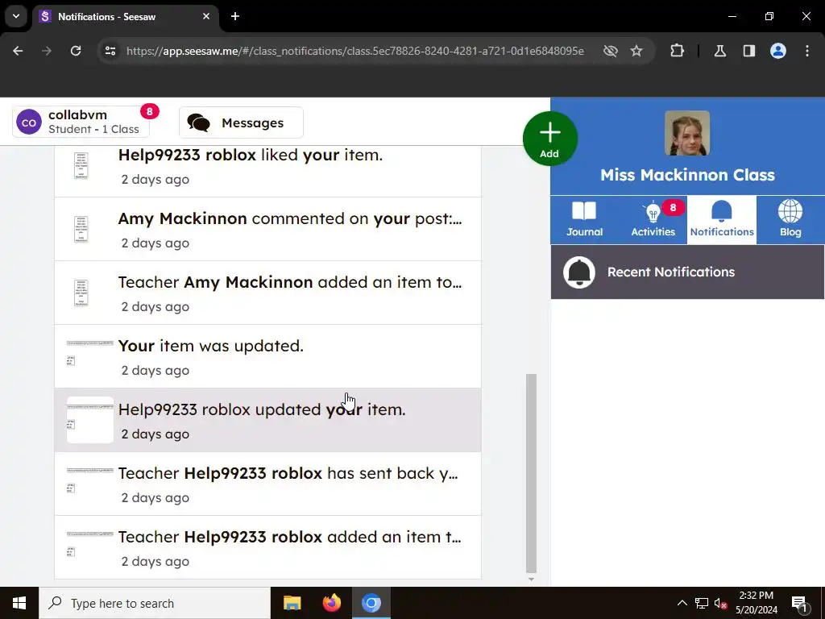Launch Firefox from the taskbar

[x=331, y=603]
